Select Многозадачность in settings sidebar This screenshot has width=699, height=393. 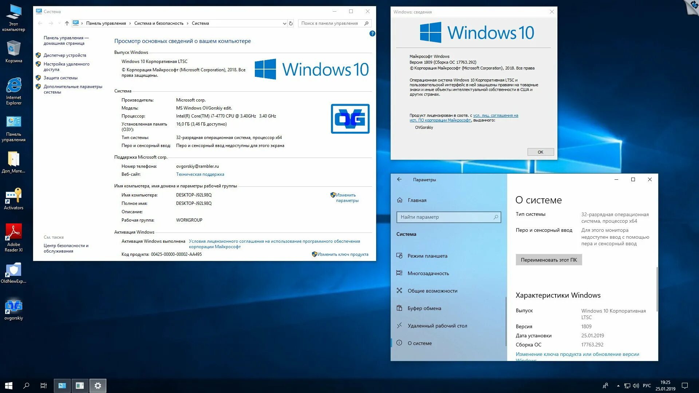point(428,273)
